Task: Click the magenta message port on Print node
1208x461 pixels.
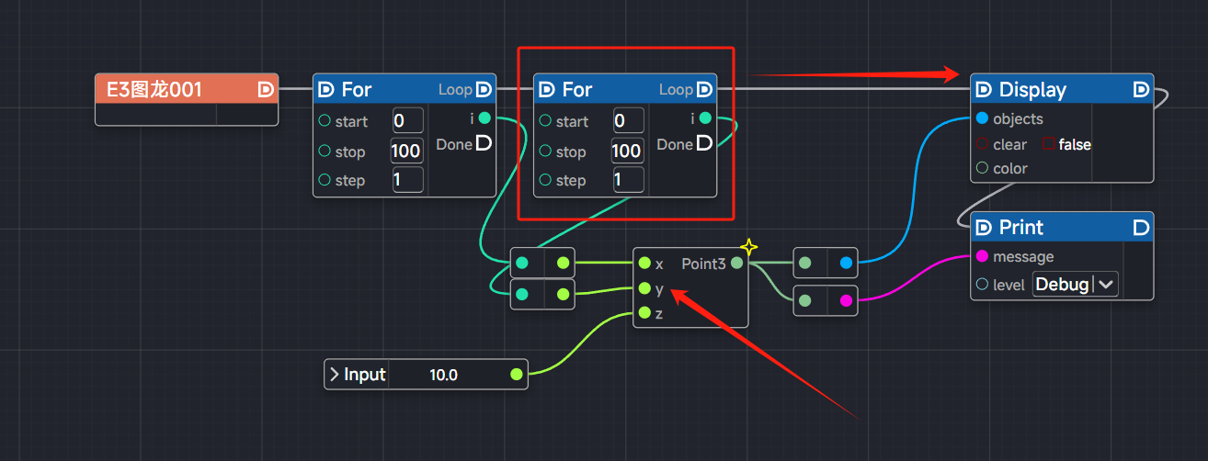Action: pyautogui.click(x=982, y=256)
